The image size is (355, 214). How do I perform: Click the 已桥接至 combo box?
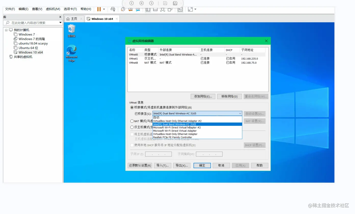point(197,114)
